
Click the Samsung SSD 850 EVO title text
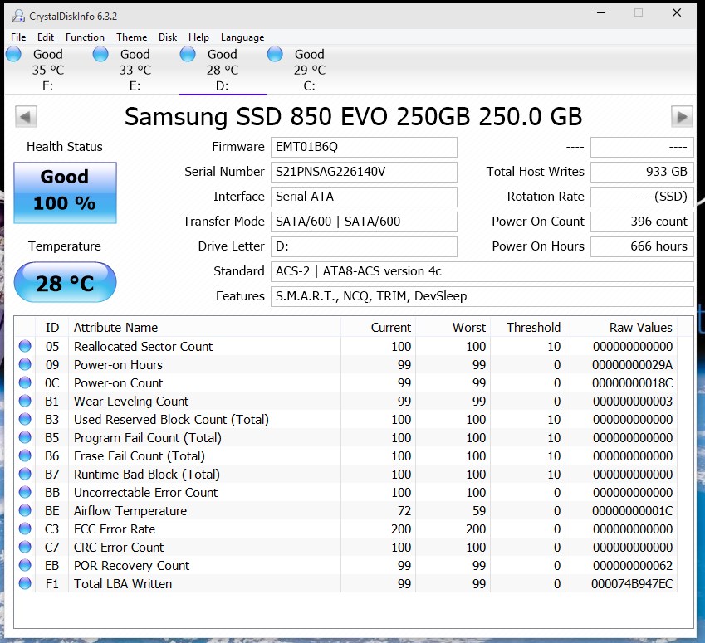click(x=354, y=117)
